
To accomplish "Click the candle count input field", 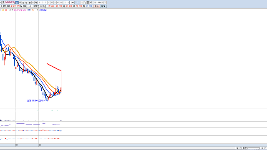I will point(72,2).
